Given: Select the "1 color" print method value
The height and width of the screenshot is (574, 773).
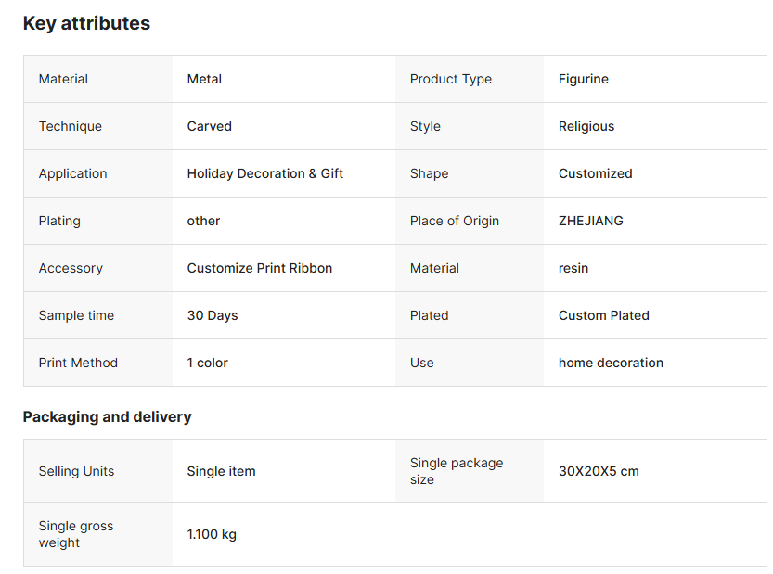Looking at the screenshot, I should pyautogui.click(x=208, y=363).
